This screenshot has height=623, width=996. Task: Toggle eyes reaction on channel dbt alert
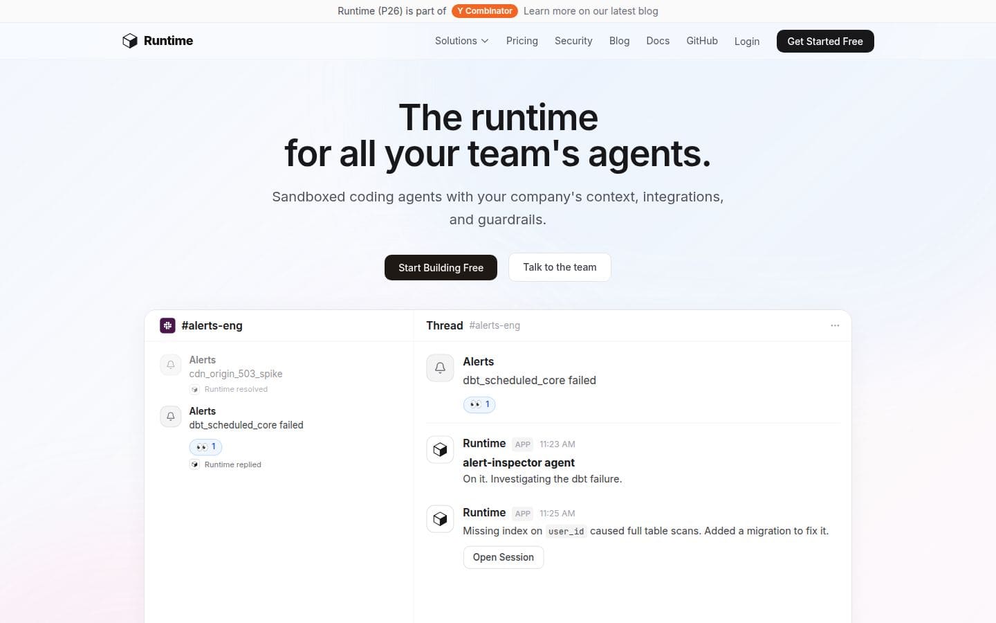tap(205, 446)
